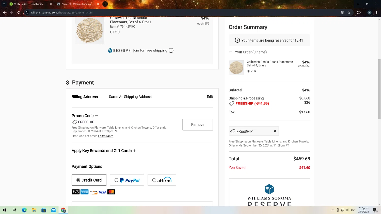This screenshot has height=214, width=381.
Task: Collapse the Promo Code section
Action: pyautogui.click(x=97, y=116)
